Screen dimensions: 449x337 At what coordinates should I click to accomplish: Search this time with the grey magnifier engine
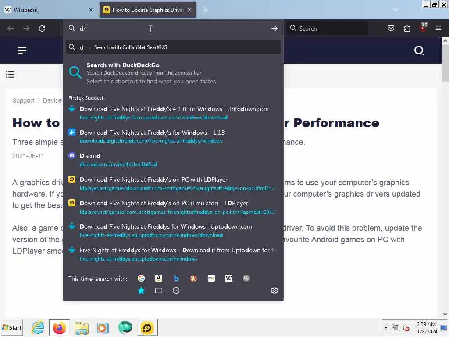[x=246, y=278]
